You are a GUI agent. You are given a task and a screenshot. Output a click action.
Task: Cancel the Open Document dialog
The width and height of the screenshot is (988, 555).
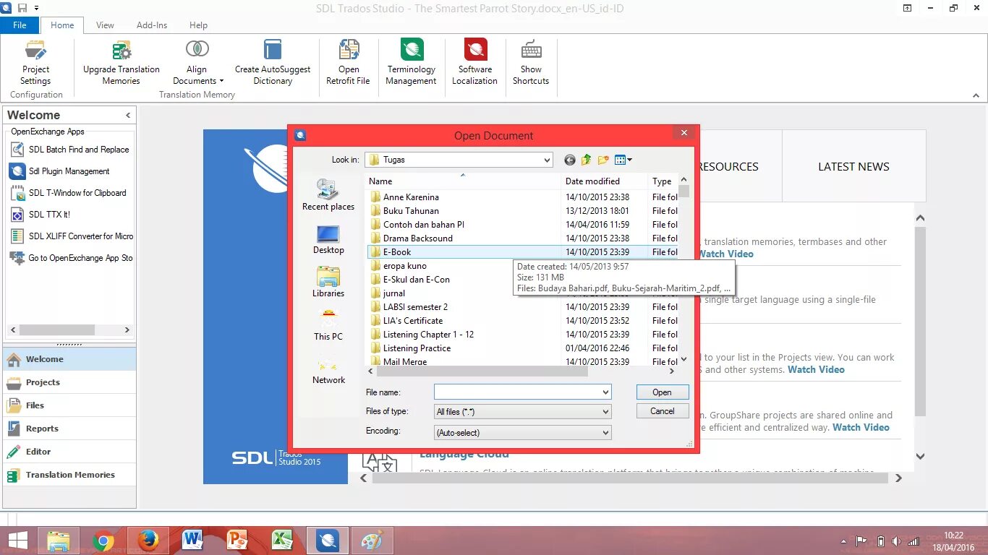[x=662, y=410]
